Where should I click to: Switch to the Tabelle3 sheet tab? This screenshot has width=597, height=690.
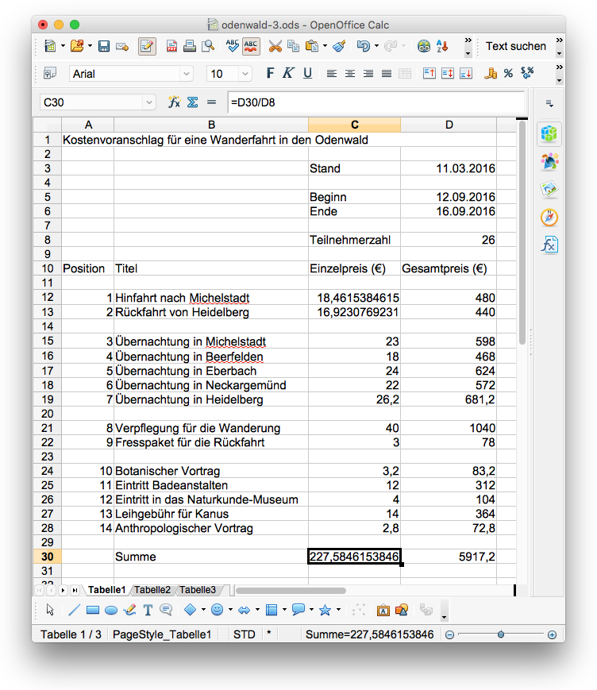coord(198,590)
